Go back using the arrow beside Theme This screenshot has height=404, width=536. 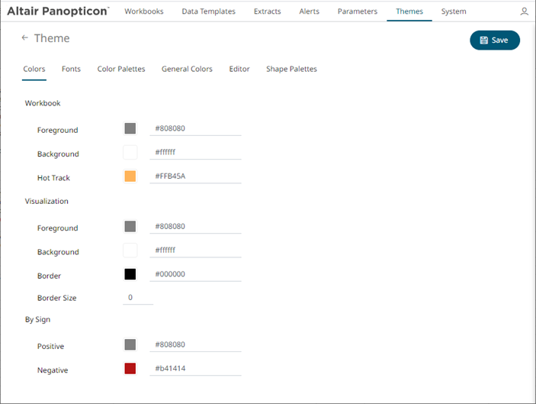tap(25, 38)
